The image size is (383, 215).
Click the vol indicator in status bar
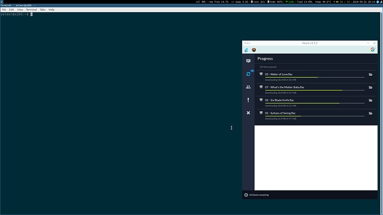click(200, 2)
